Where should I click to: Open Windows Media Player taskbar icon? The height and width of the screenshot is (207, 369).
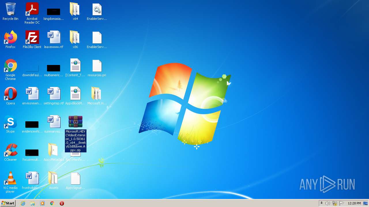click(x=42, y=203)
